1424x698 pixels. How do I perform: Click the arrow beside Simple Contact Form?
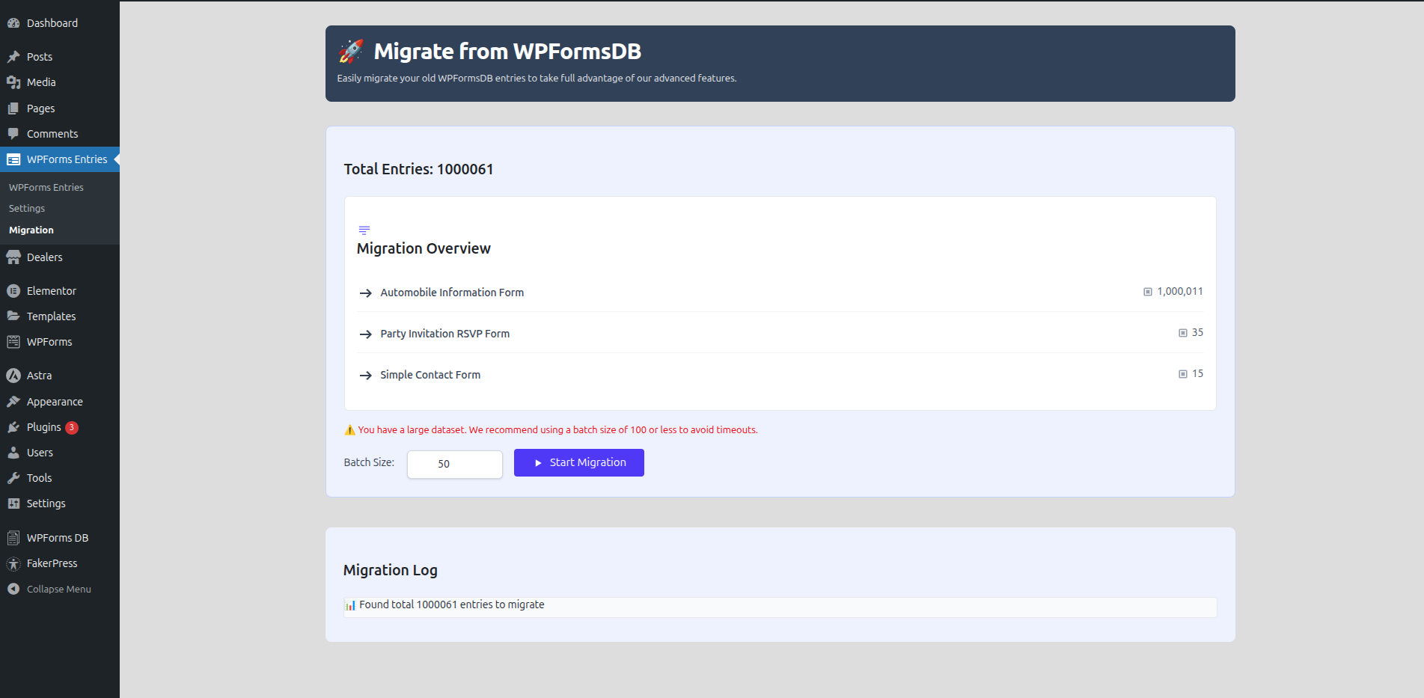click(x=366, y=376)
